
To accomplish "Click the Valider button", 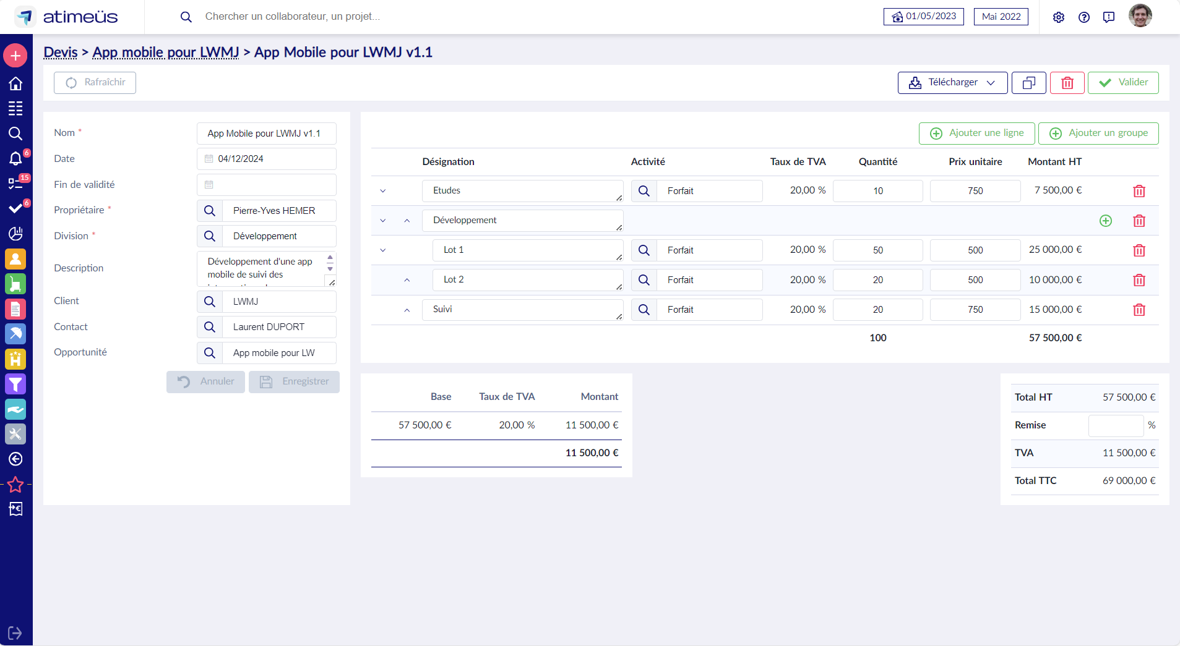I will pyautogui.click(x=1123, y=83).
